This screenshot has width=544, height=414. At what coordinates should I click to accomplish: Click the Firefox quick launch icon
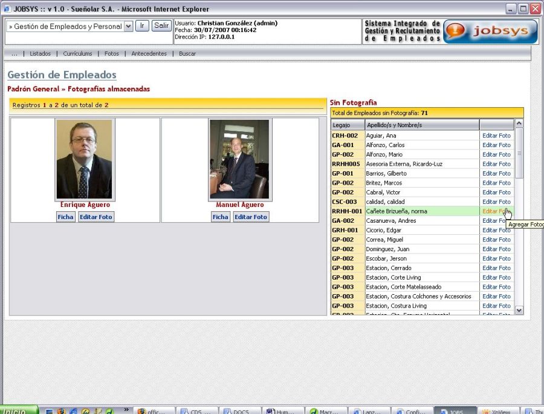61,411
